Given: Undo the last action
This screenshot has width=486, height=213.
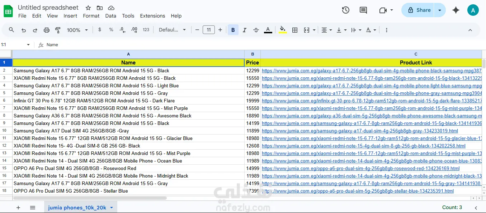Looking at the screenshot, I should [24, 30].
